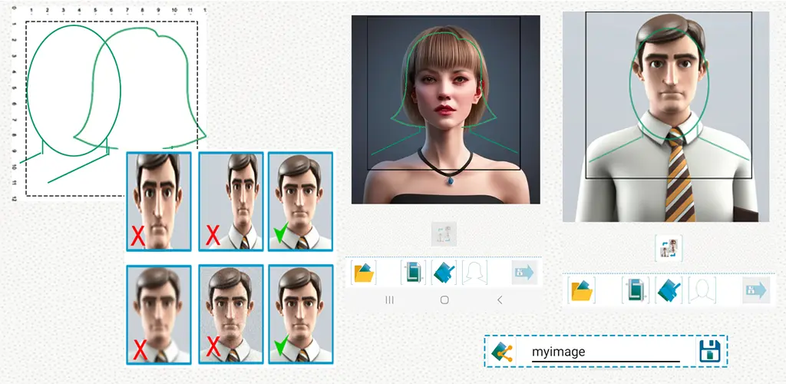
Task: Click copy pages icon below woman's photo
Action: pos(413,273)
